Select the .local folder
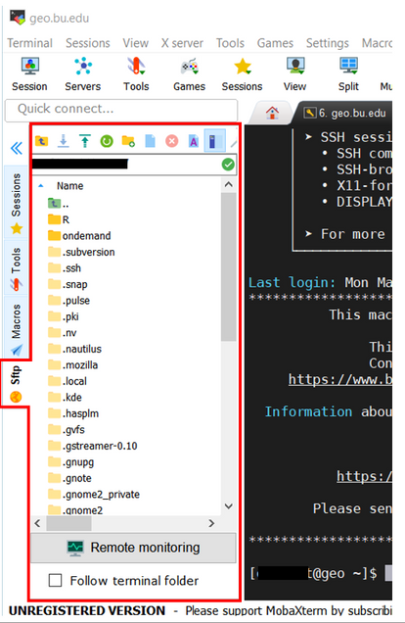 [67, 381]
